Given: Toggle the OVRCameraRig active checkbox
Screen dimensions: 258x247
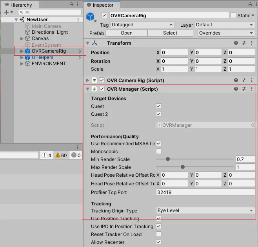Looking at the screenshot, I should (104, 15).
